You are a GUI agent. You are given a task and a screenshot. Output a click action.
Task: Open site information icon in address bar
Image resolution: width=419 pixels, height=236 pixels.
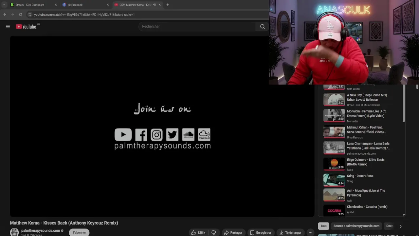(x=30, y=14)
